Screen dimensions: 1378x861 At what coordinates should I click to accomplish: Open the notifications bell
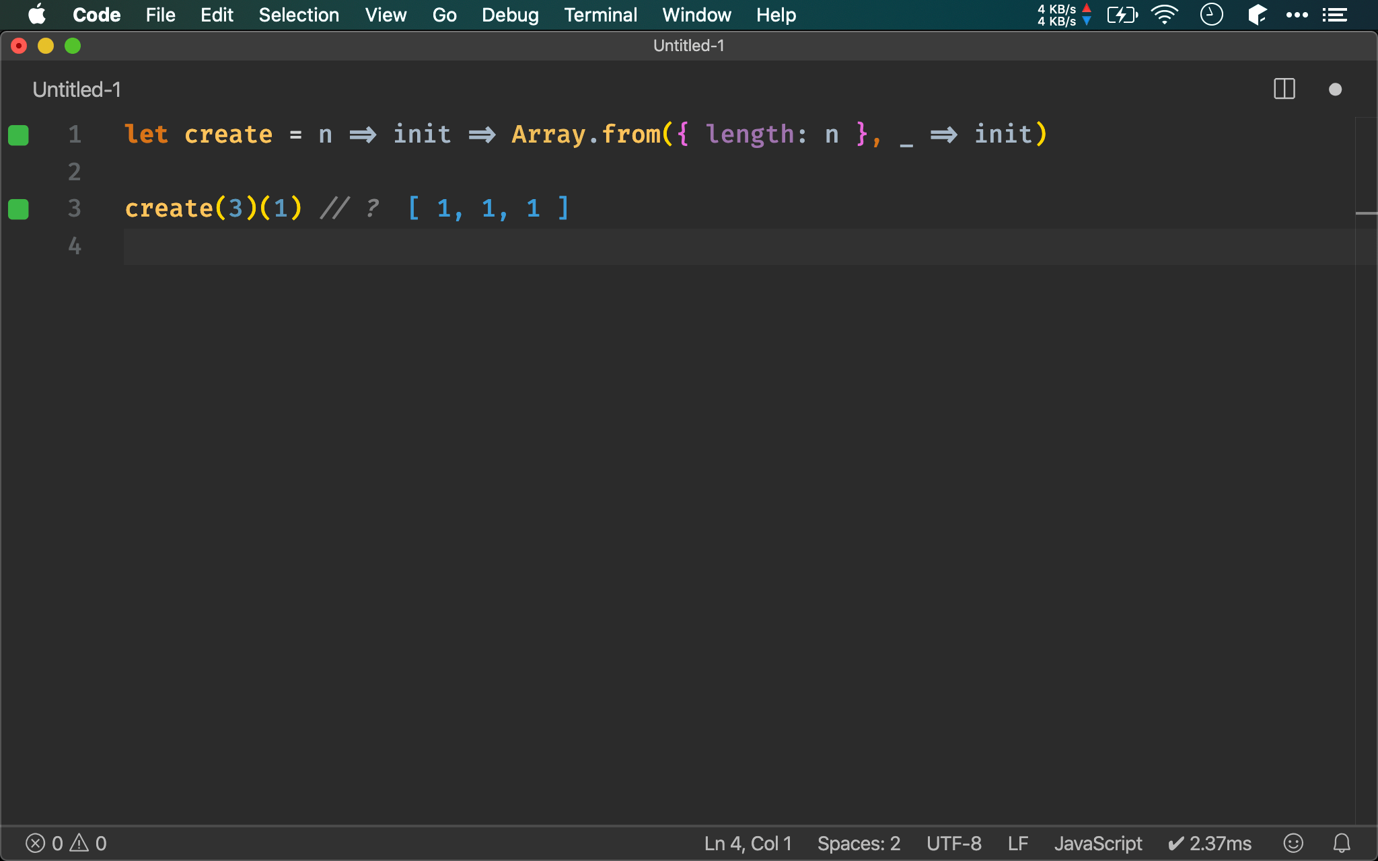pyautogui.click(x=1342, y=843)
